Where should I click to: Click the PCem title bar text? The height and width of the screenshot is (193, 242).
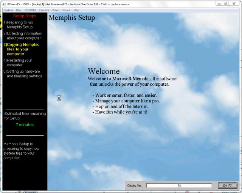[x=68, y=4]
